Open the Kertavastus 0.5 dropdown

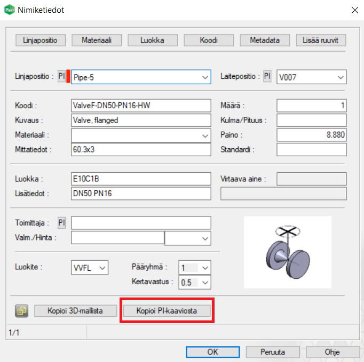205,283
